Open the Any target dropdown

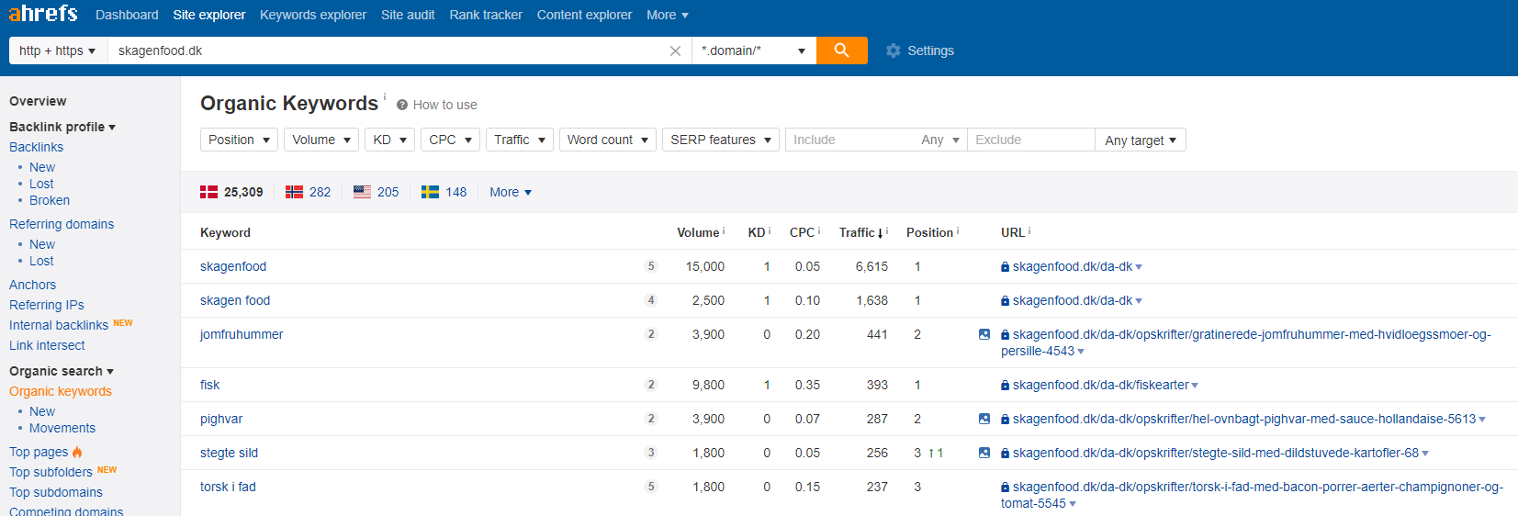[x=1140, y=140]
